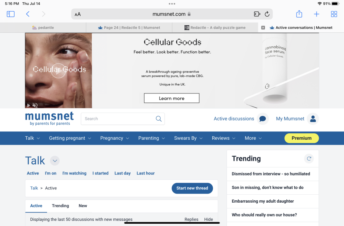The image size is (344, 226).
Task: Switch to the Trending tab
Action: coord(60,206)
